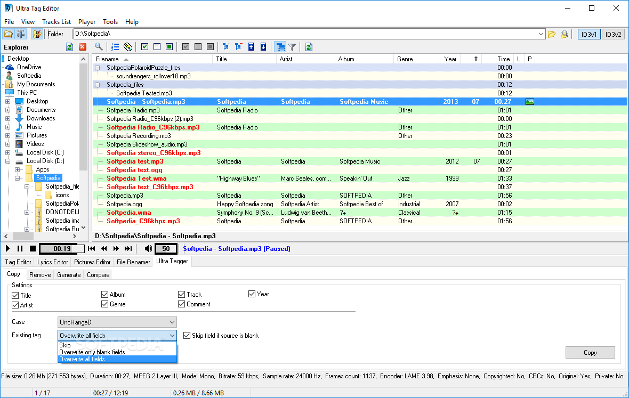Open the Tools menu
The height and width of the screenshot is (398, 629).
(110, 22)
